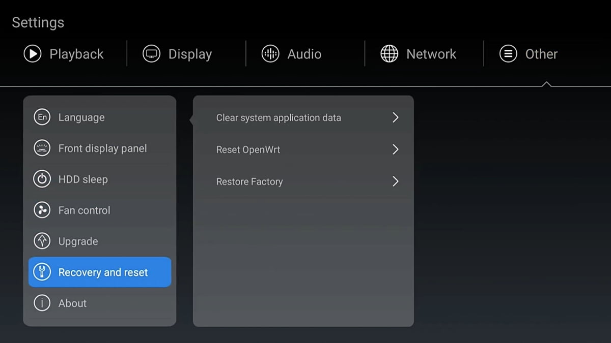Select Front display panel option
611x343 pixels.
tap(100, 148)
